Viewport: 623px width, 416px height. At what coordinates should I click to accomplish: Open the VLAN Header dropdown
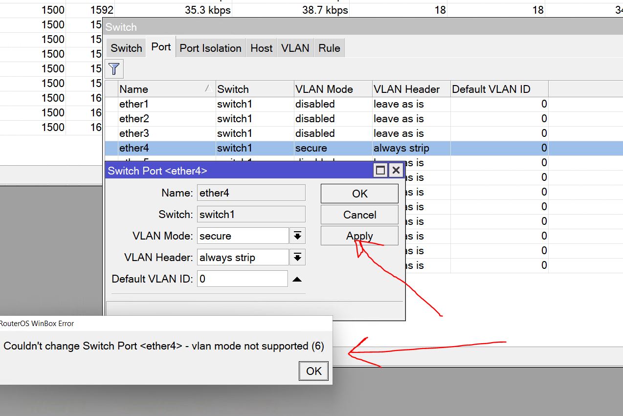click(x=297, y=257)
